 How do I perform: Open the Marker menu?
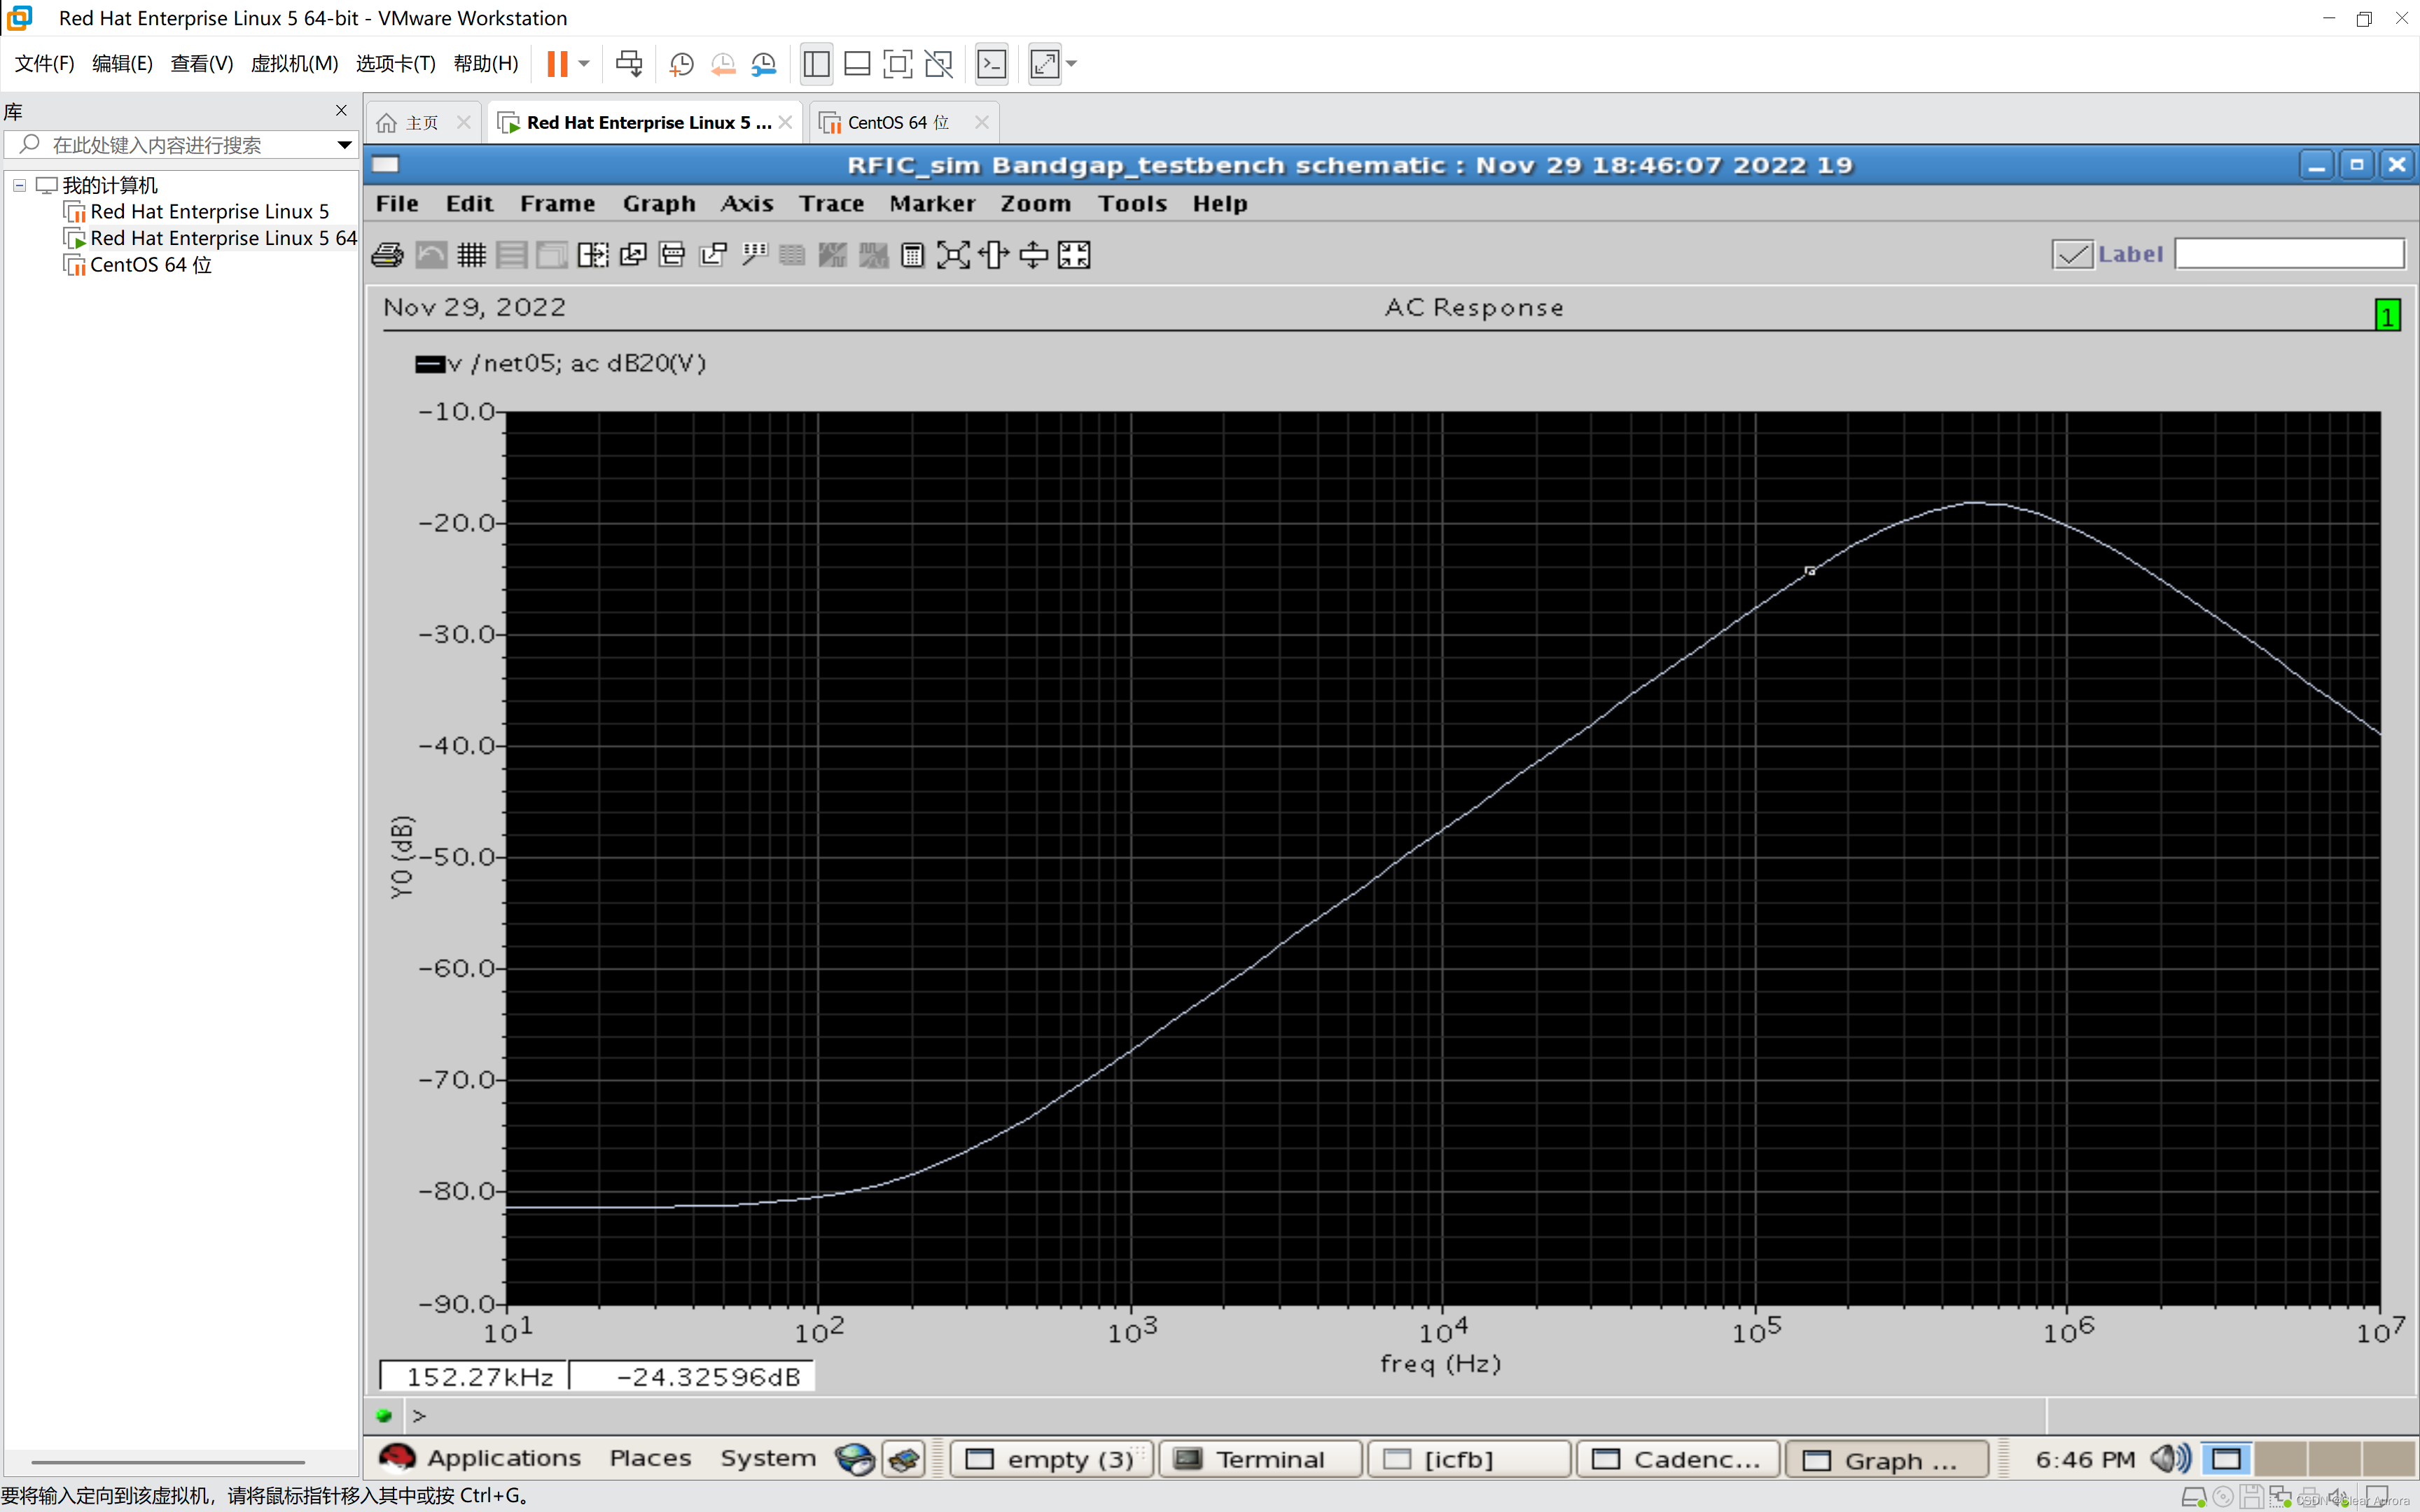(931, 203)
